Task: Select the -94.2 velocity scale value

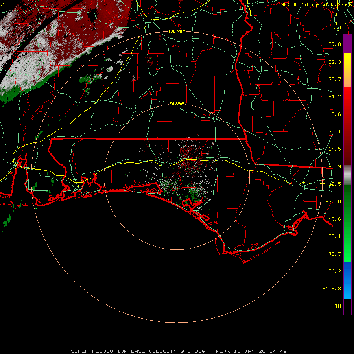Action: click(333, 271)
